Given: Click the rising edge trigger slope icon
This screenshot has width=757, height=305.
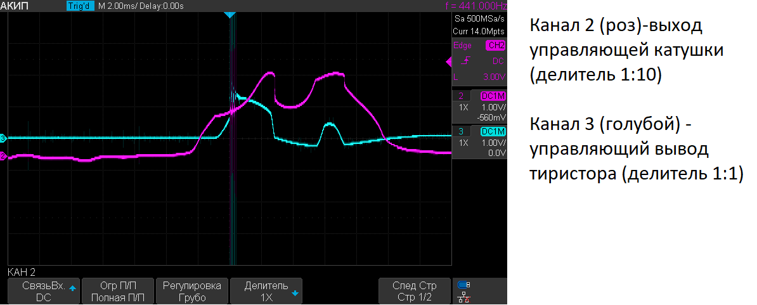Looking at the screenshot, I should click(x=466, y=62).
